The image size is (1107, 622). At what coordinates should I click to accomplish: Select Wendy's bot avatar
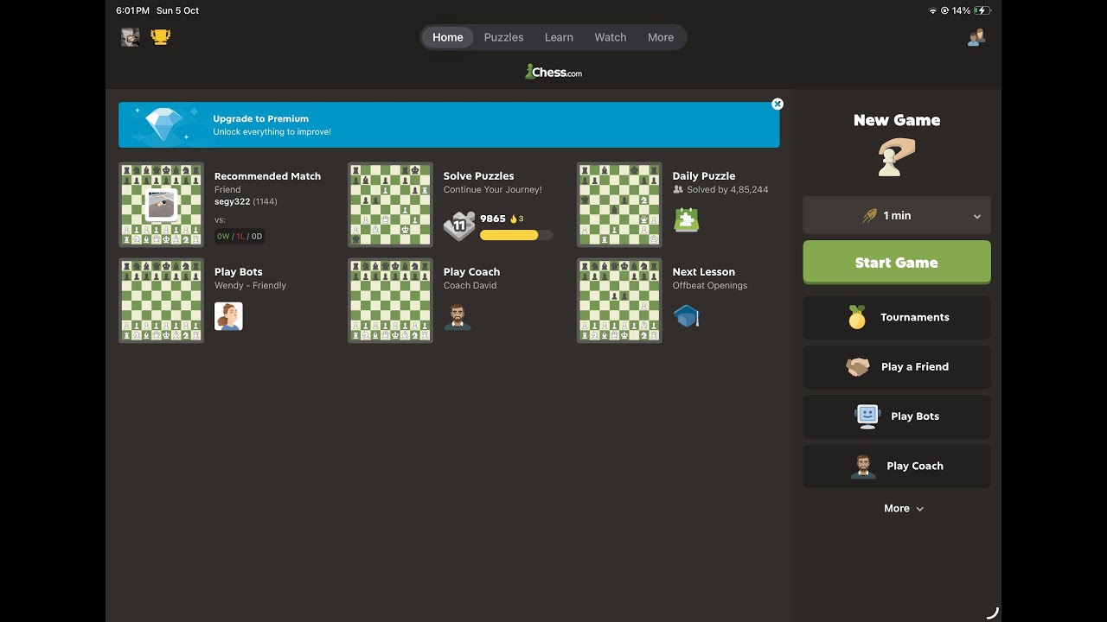click(x=228, y=316)
